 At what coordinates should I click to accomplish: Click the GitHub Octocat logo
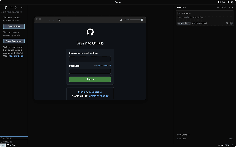[90, 32]
